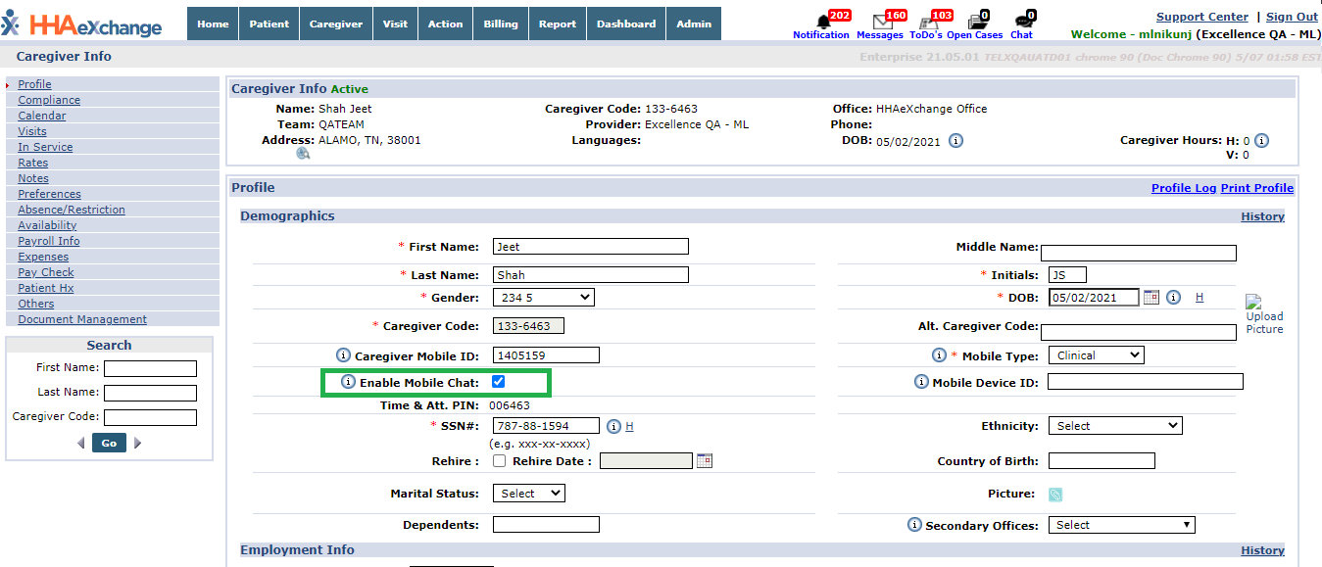Click the First Name field in Demographics
The width and height of the screenshot is (1322, 567).
coord(590,247)
